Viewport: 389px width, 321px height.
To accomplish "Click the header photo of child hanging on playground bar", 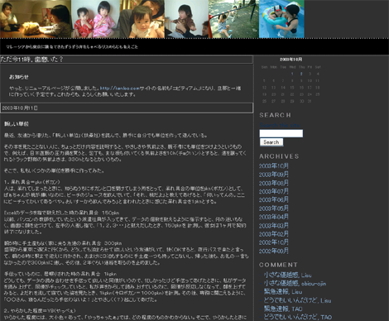I will click(233, 19).
